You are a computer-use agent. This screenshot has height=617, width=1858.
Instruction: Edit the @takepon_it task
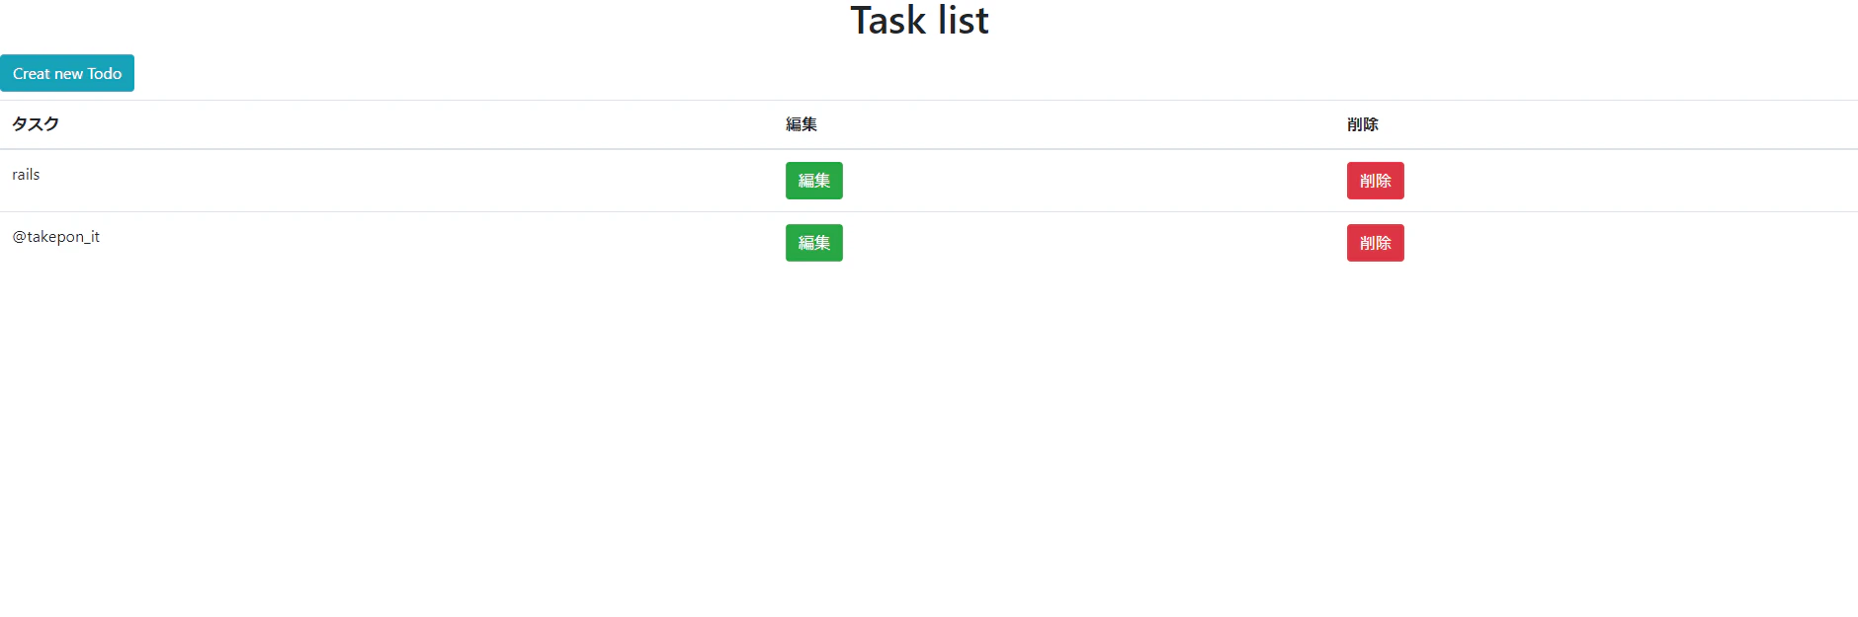click(814, 243)
